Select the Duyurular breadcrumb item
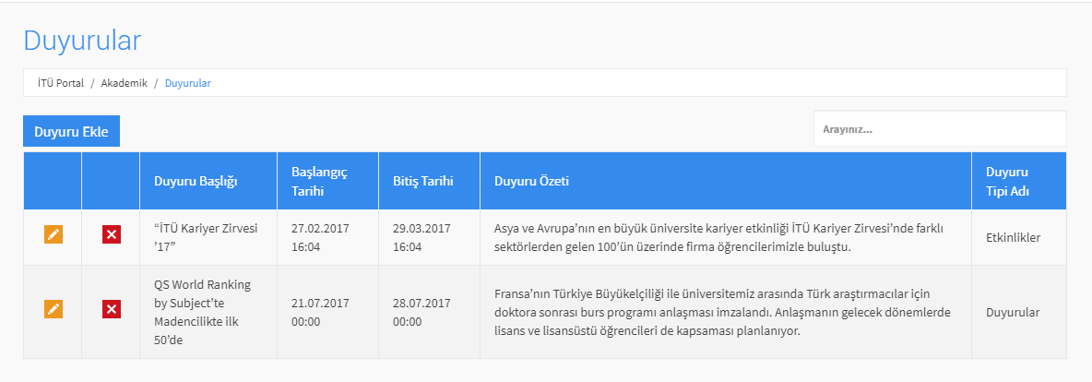The width and height of the screenshot is (1092, 382). pyautogui.click(x=188, y=83)
